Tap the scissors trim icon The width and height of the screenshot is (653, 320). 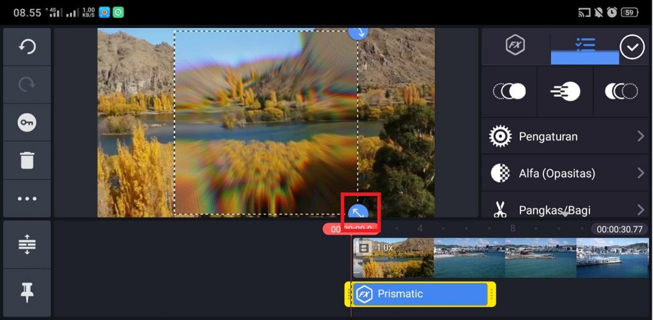[x=500, y=209]
